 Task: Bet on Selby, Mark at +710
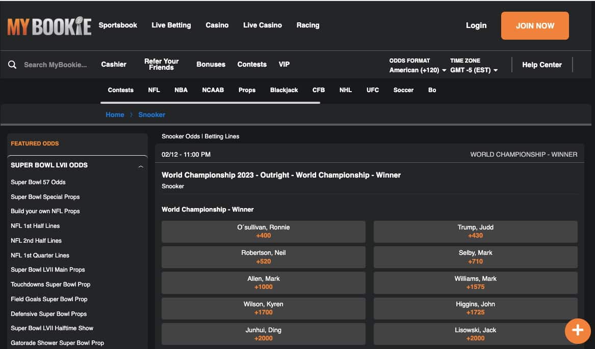click(x=476, y=257)
